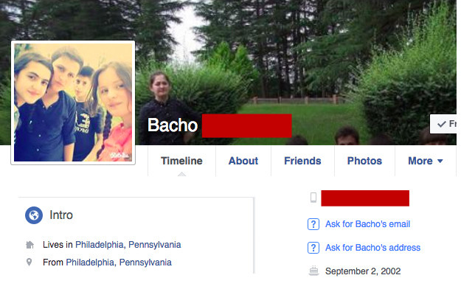461x306 pixels.
Task: Open the From Philadelphia, Pennsylvania link
Action: click(x=119, y=262)
